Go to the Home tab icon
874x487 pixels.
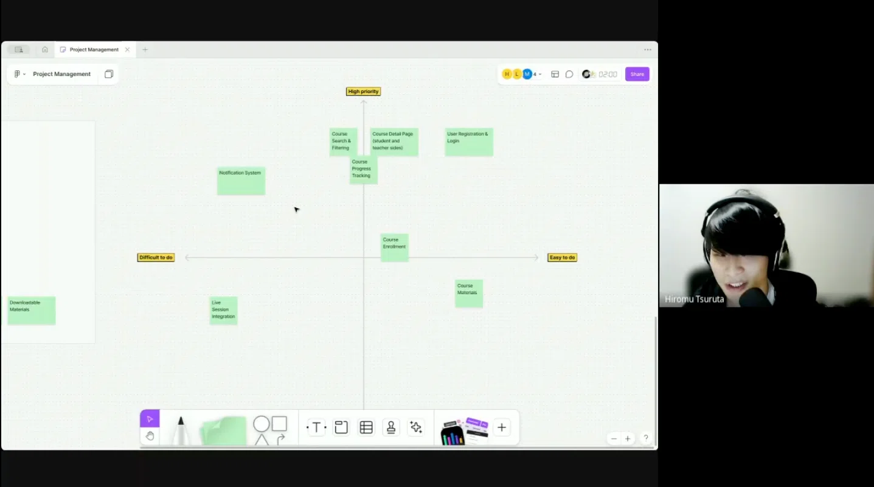point(45,49)
